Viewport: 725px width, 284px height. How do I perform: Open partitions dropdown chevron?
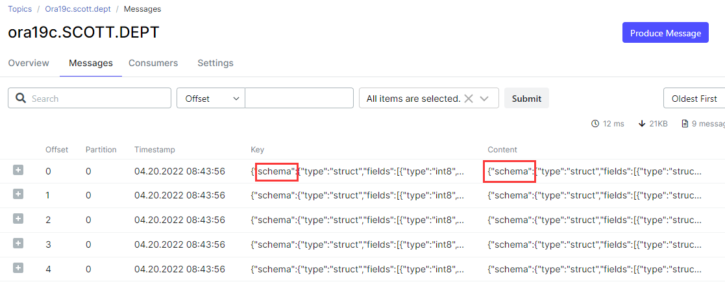485,99
